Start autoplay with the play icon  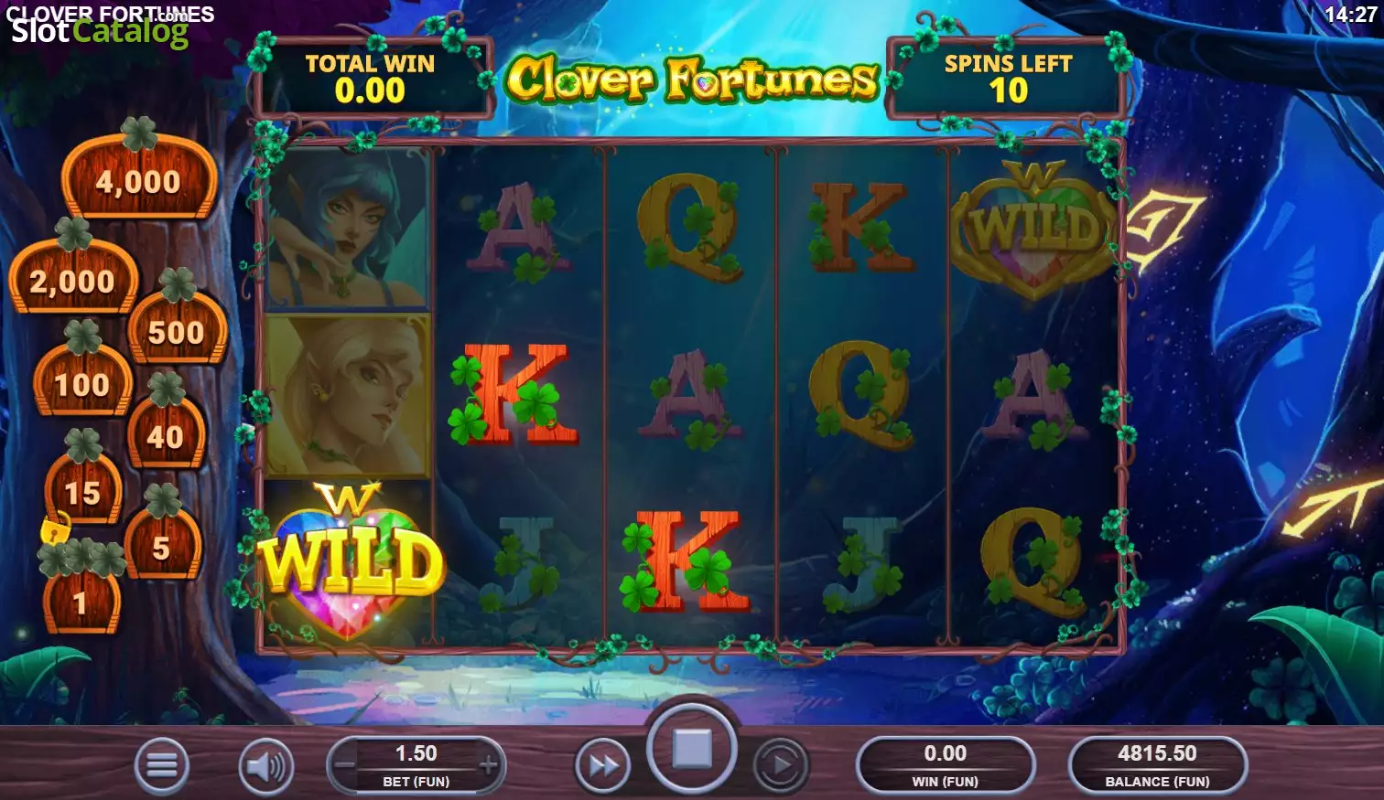[x=781, y=765]
